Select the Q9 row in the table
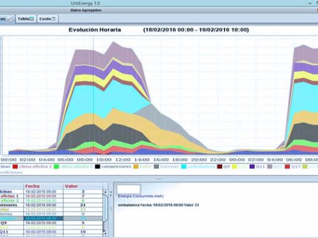The width and height of the screenshot is (318, 238). pos(51,223)
